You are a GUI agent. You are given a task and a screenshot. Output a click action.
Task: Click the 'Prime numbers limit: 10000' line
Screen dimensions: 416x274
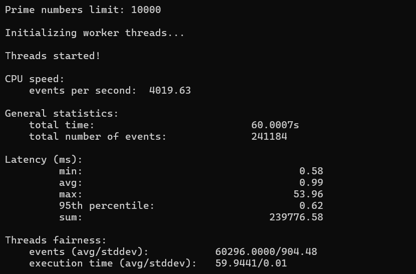83,10
